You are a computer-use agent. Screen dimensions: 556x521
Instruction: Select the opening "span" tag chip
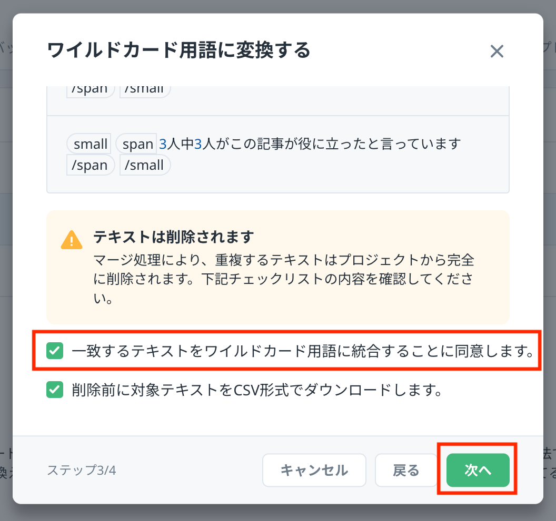tap(137, 144)
